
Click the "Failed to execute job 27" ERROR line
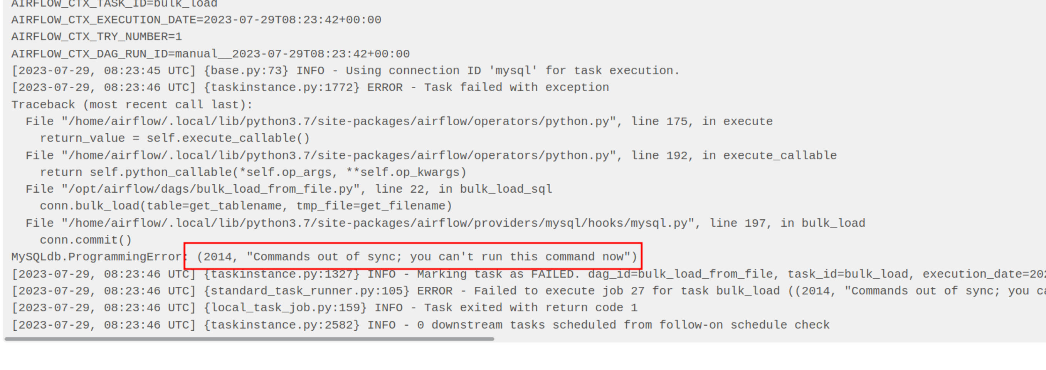528,291
